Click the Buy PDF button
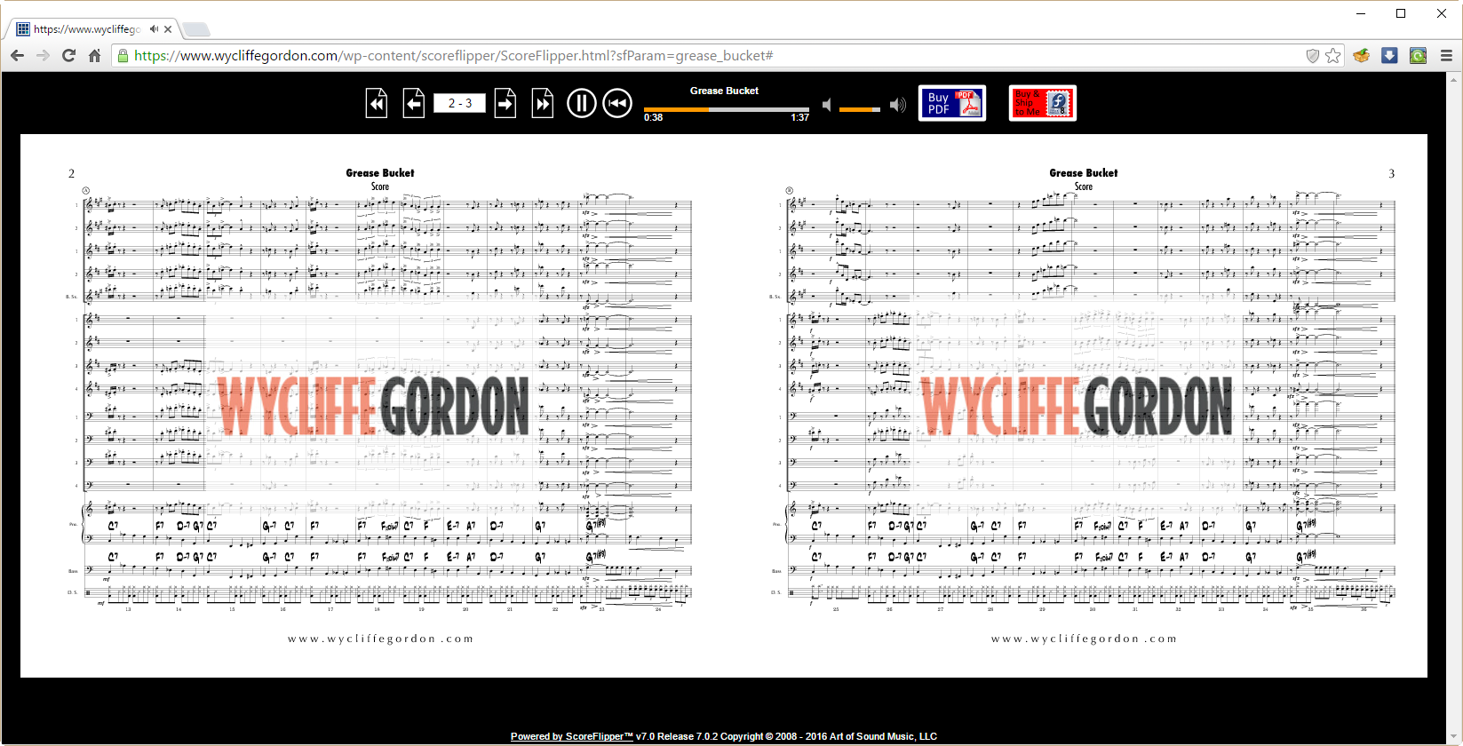The width and height of the screenshot is (1463, 746). tap(952, 103)
